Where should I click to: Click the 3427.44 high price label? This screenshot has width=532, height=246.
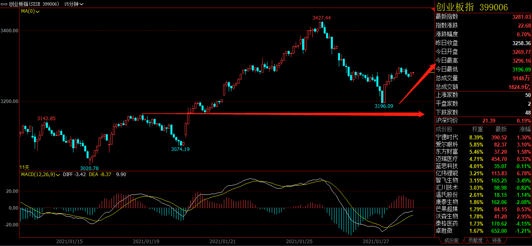tap(322, 18)
